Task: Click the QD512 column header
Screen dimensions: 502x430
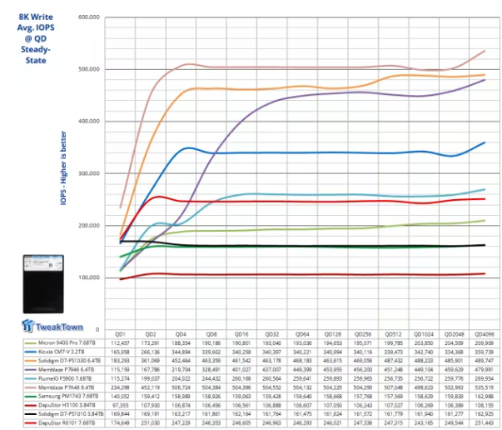Action: (393, 334)
